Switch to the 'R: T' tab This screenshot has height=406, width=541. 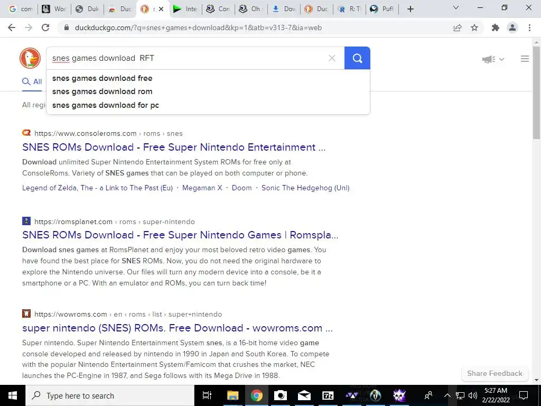tap(349, 9)
